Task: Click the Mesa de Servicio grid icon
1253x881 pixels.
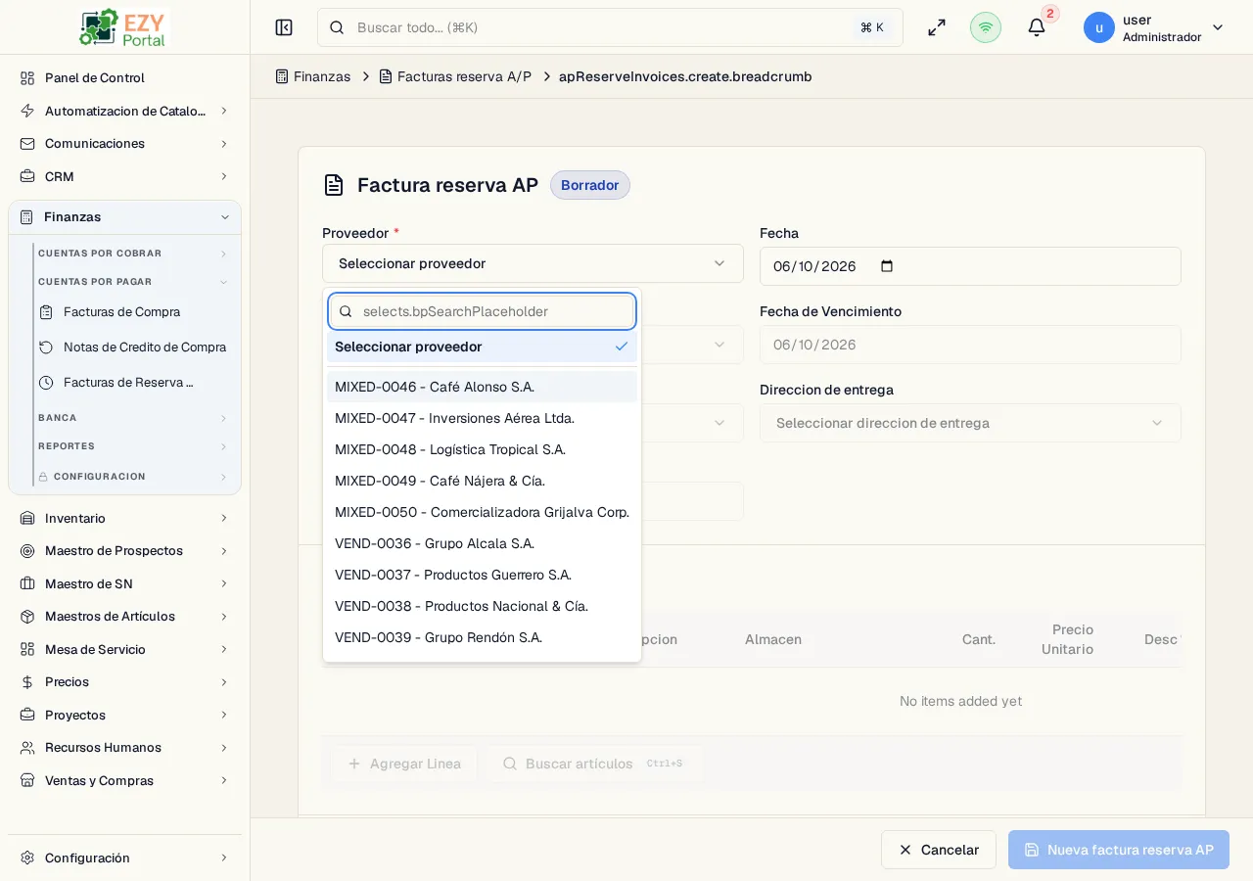Action: [27, 649]
